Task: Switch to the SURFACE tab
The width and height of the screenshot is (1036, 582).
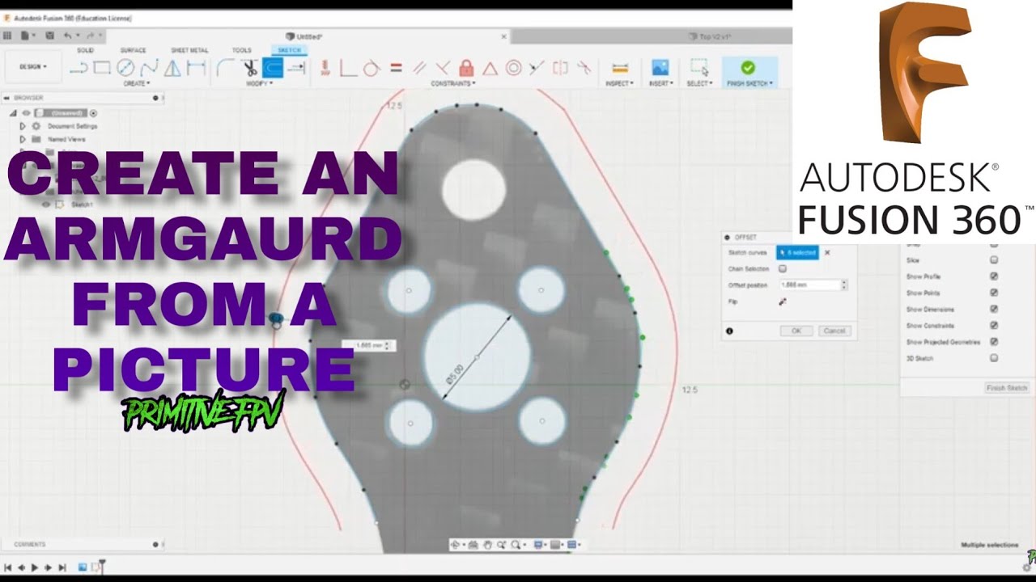Action: tap(133, 50)
